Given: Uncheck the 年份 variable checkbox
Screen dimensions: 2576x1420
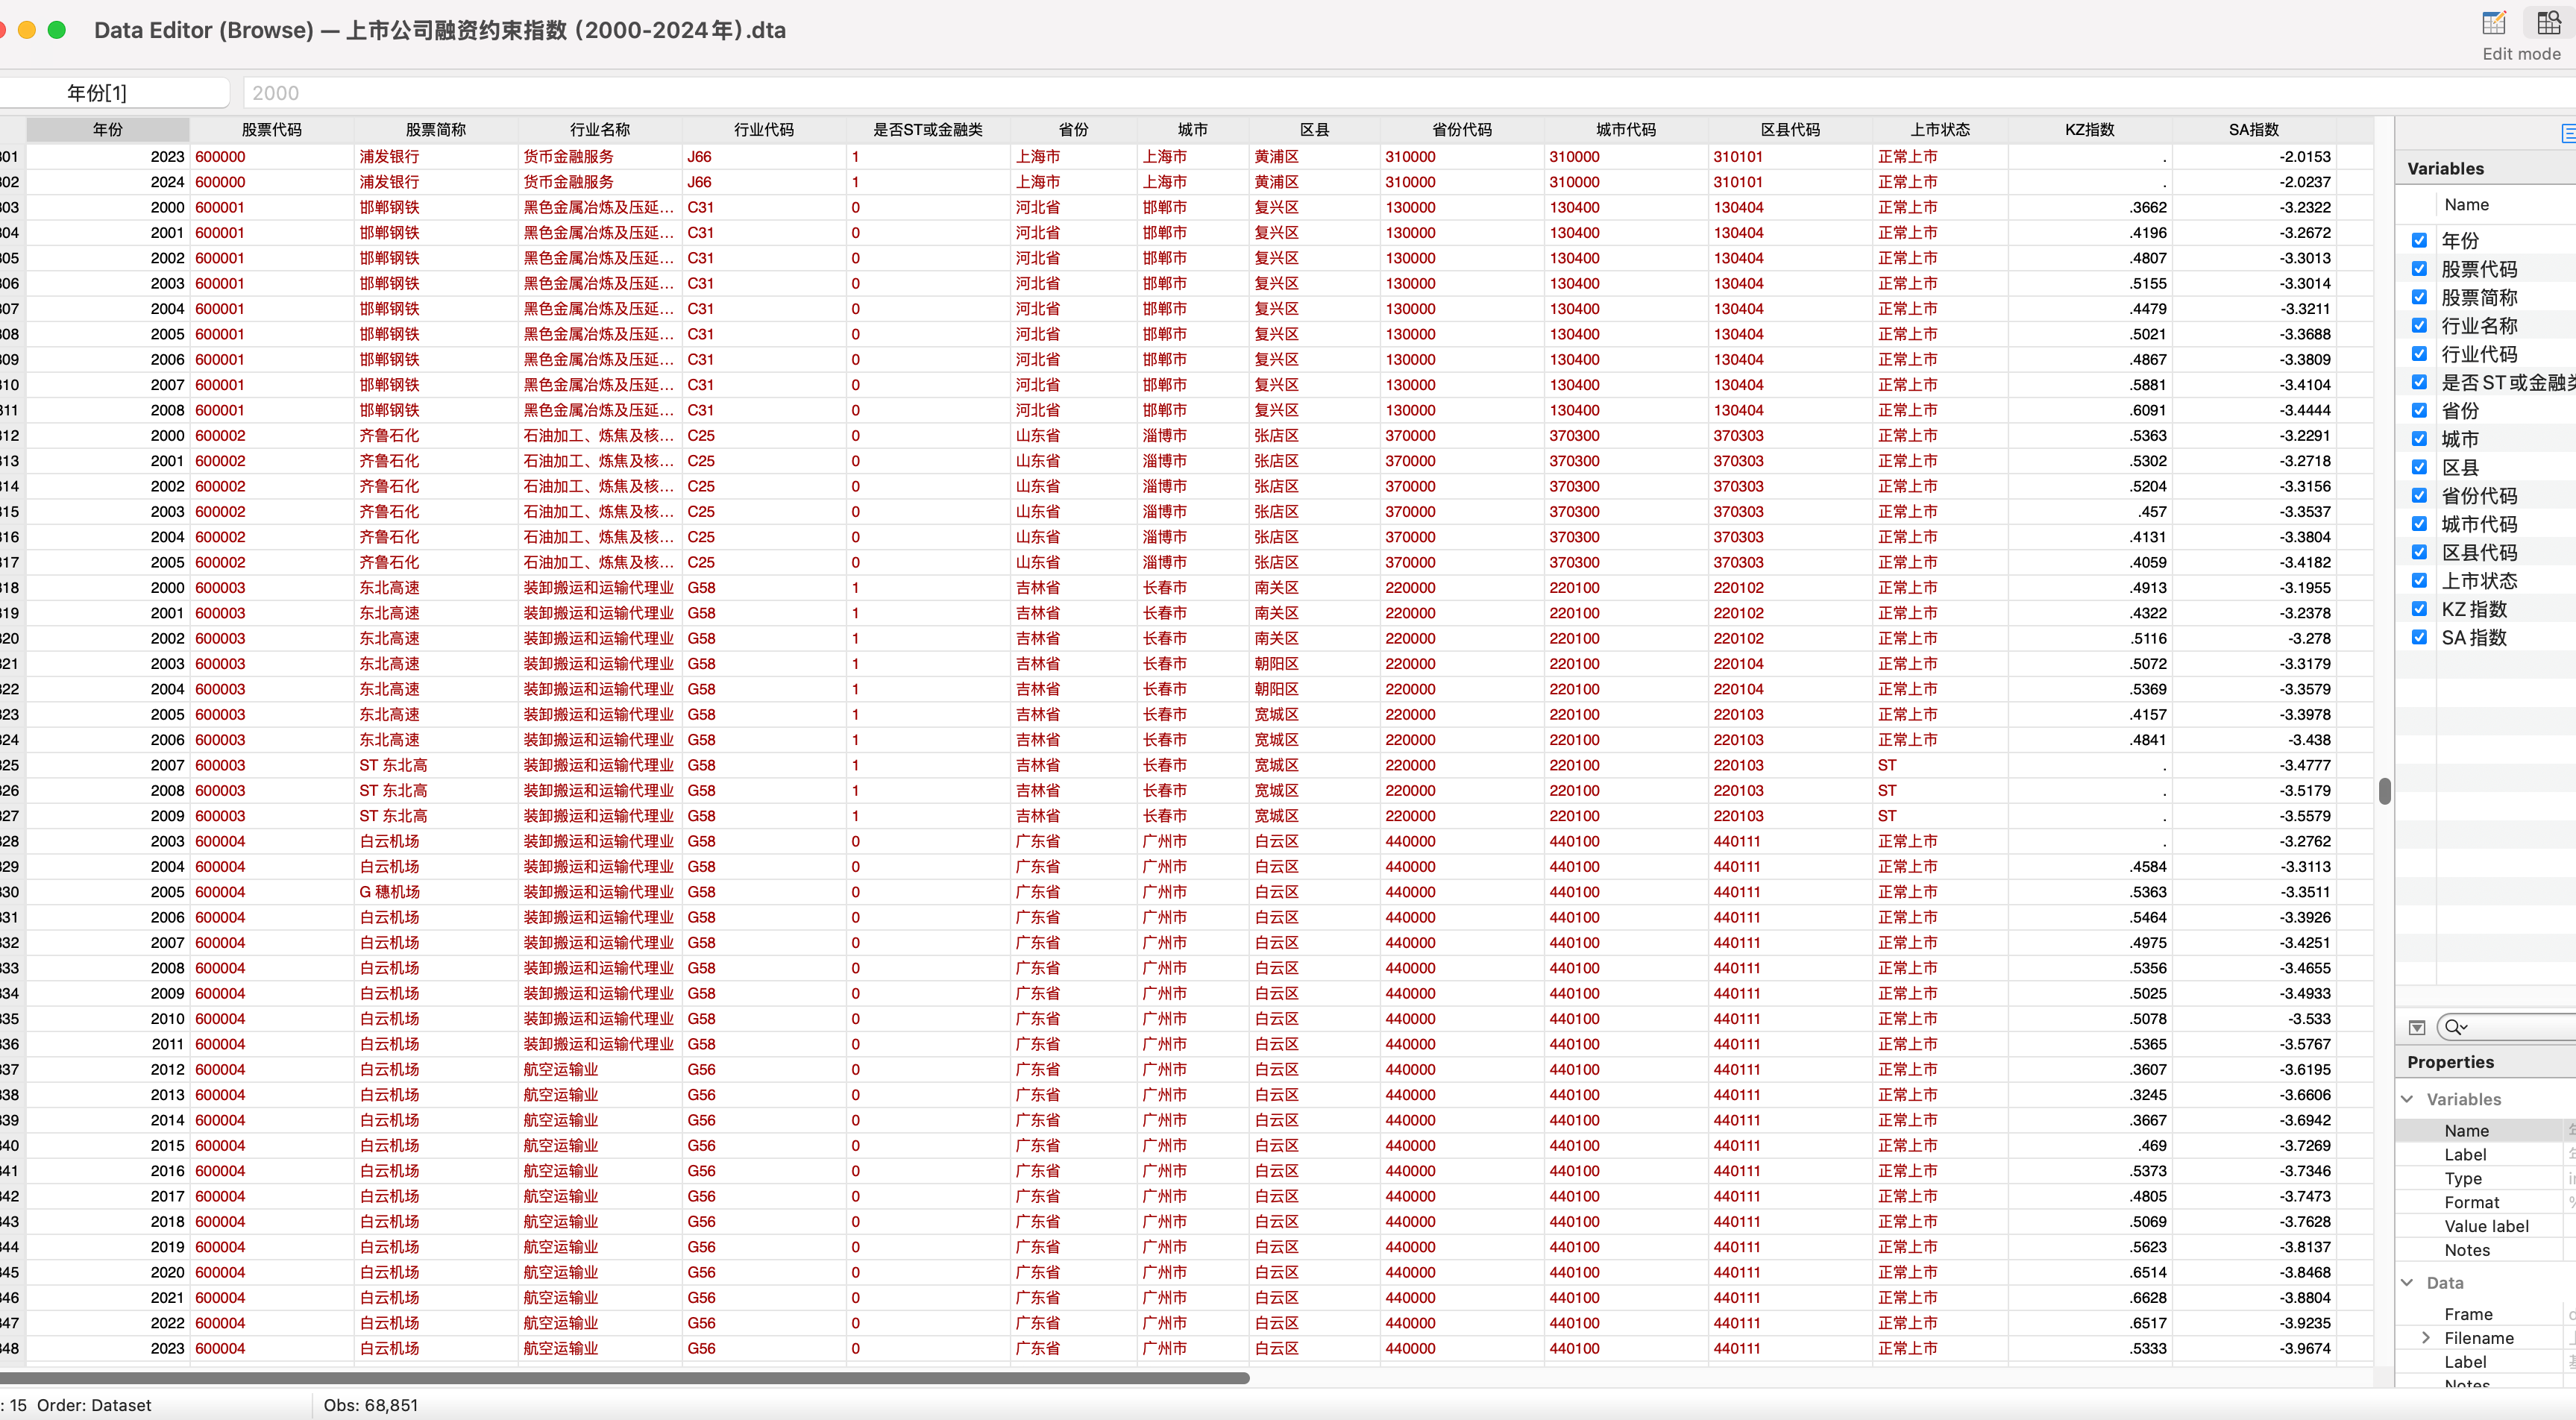Looking at the screenshot, I should [2419, 240].
